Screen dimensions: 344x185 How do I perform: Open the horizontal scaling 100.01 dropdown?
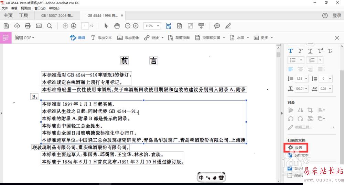point(306,89)
